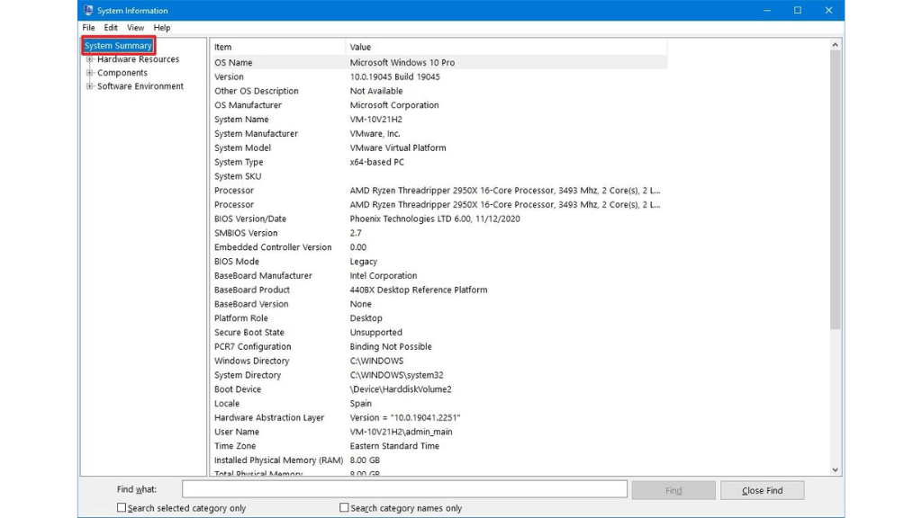Expand the Components tree node
922x518 pixels.
point(90,73)
